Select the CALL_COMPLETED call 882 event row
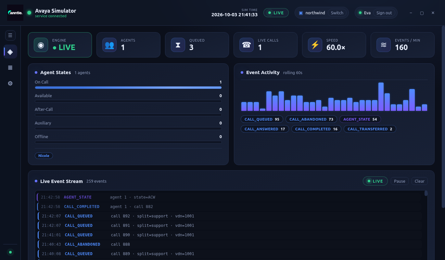Image resolution: width=445 pixels, height=260 pixels. point(229,207)
